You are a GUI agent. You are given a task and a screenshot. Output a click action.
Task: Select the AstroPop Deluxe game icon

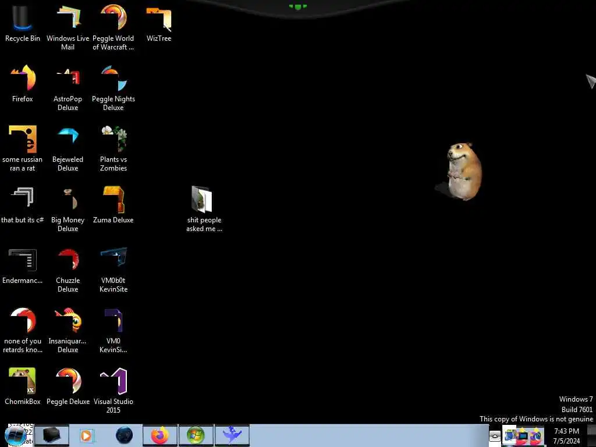point(68,88)
